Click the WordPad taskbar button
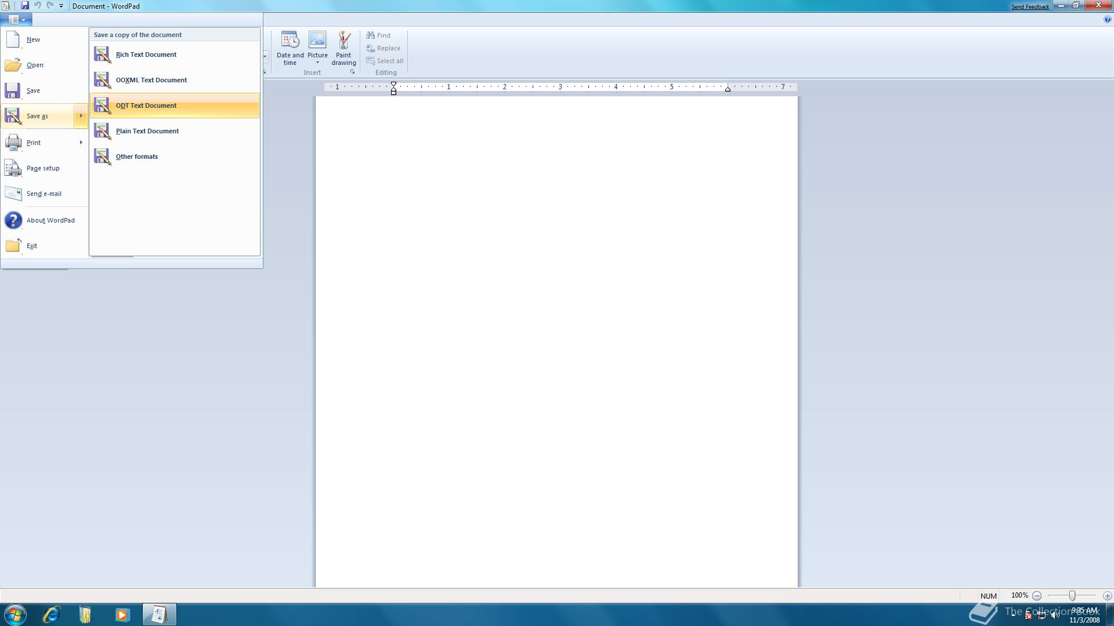Screen dimensions: 1114x626 tap(159, 614)
